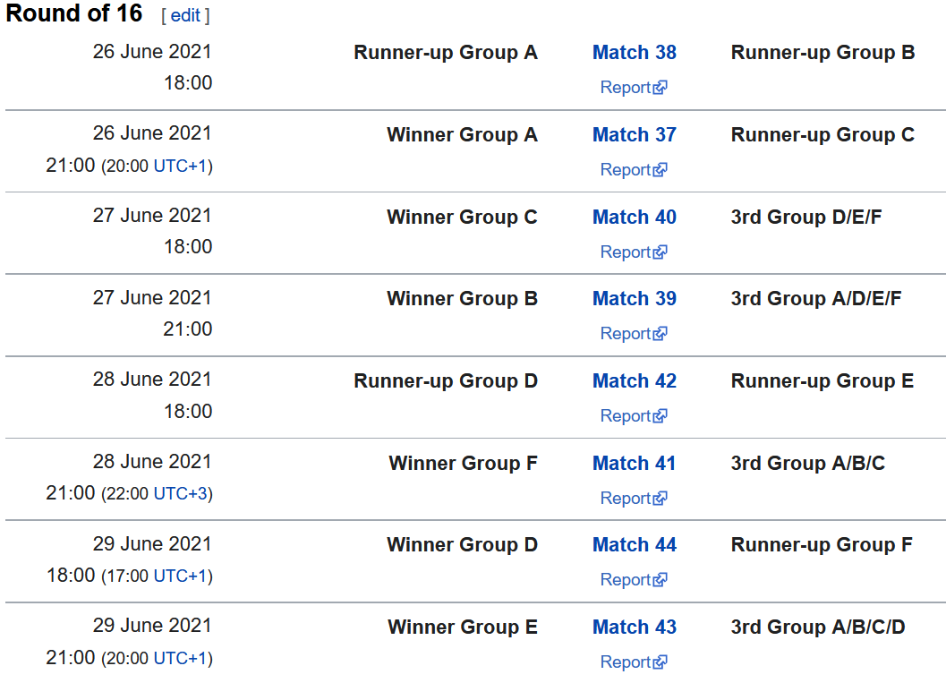Open the Match 44 link
The width and height of the screenshot is (946, 683).
pos(634,545)
